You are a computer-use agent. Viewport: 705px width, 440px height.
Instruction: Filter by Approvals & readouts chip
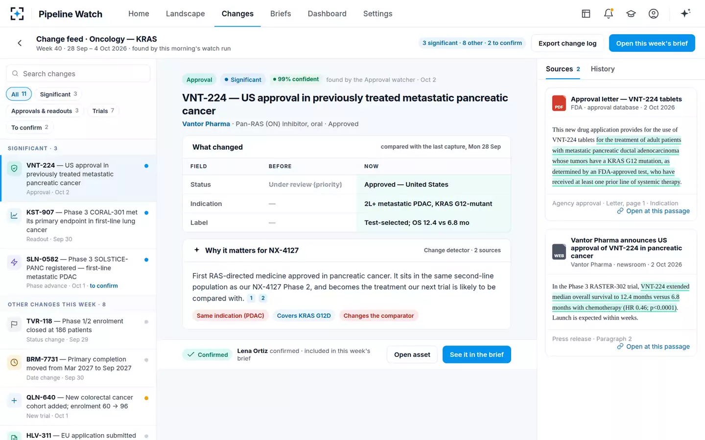pos(45,111)
